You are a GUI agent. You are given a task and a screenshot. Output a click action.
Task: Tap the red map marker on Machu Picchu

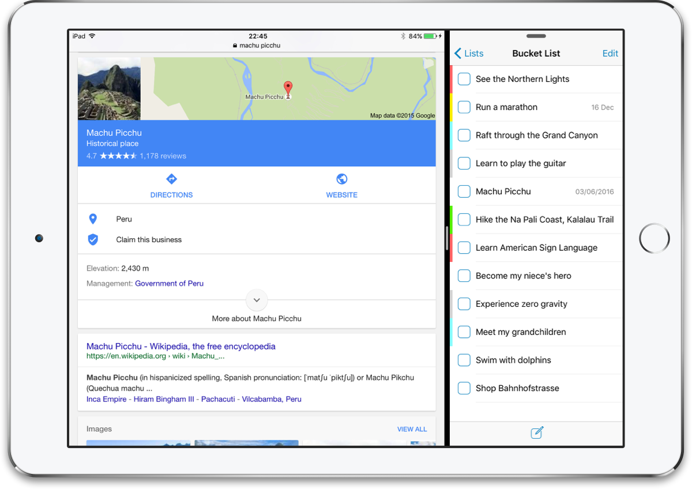tap(288, 90)
